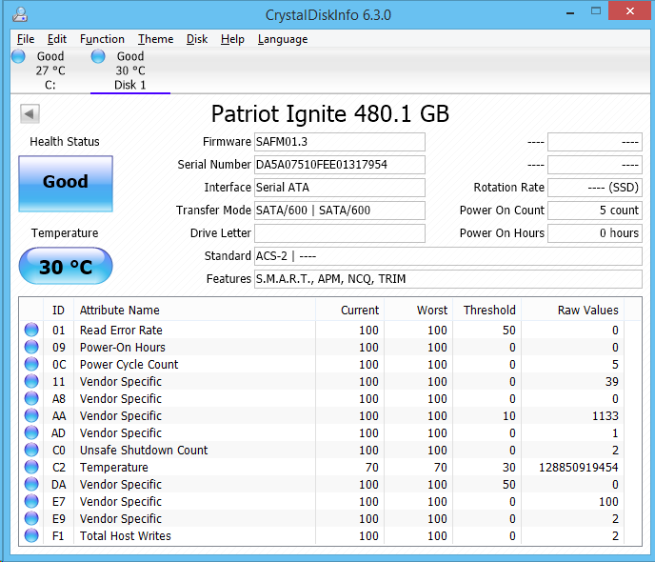This screenshot has height=562, width=655.
Task: Click the Firmware field showing SAFM01.3
Action: click(x=339, y=142)
